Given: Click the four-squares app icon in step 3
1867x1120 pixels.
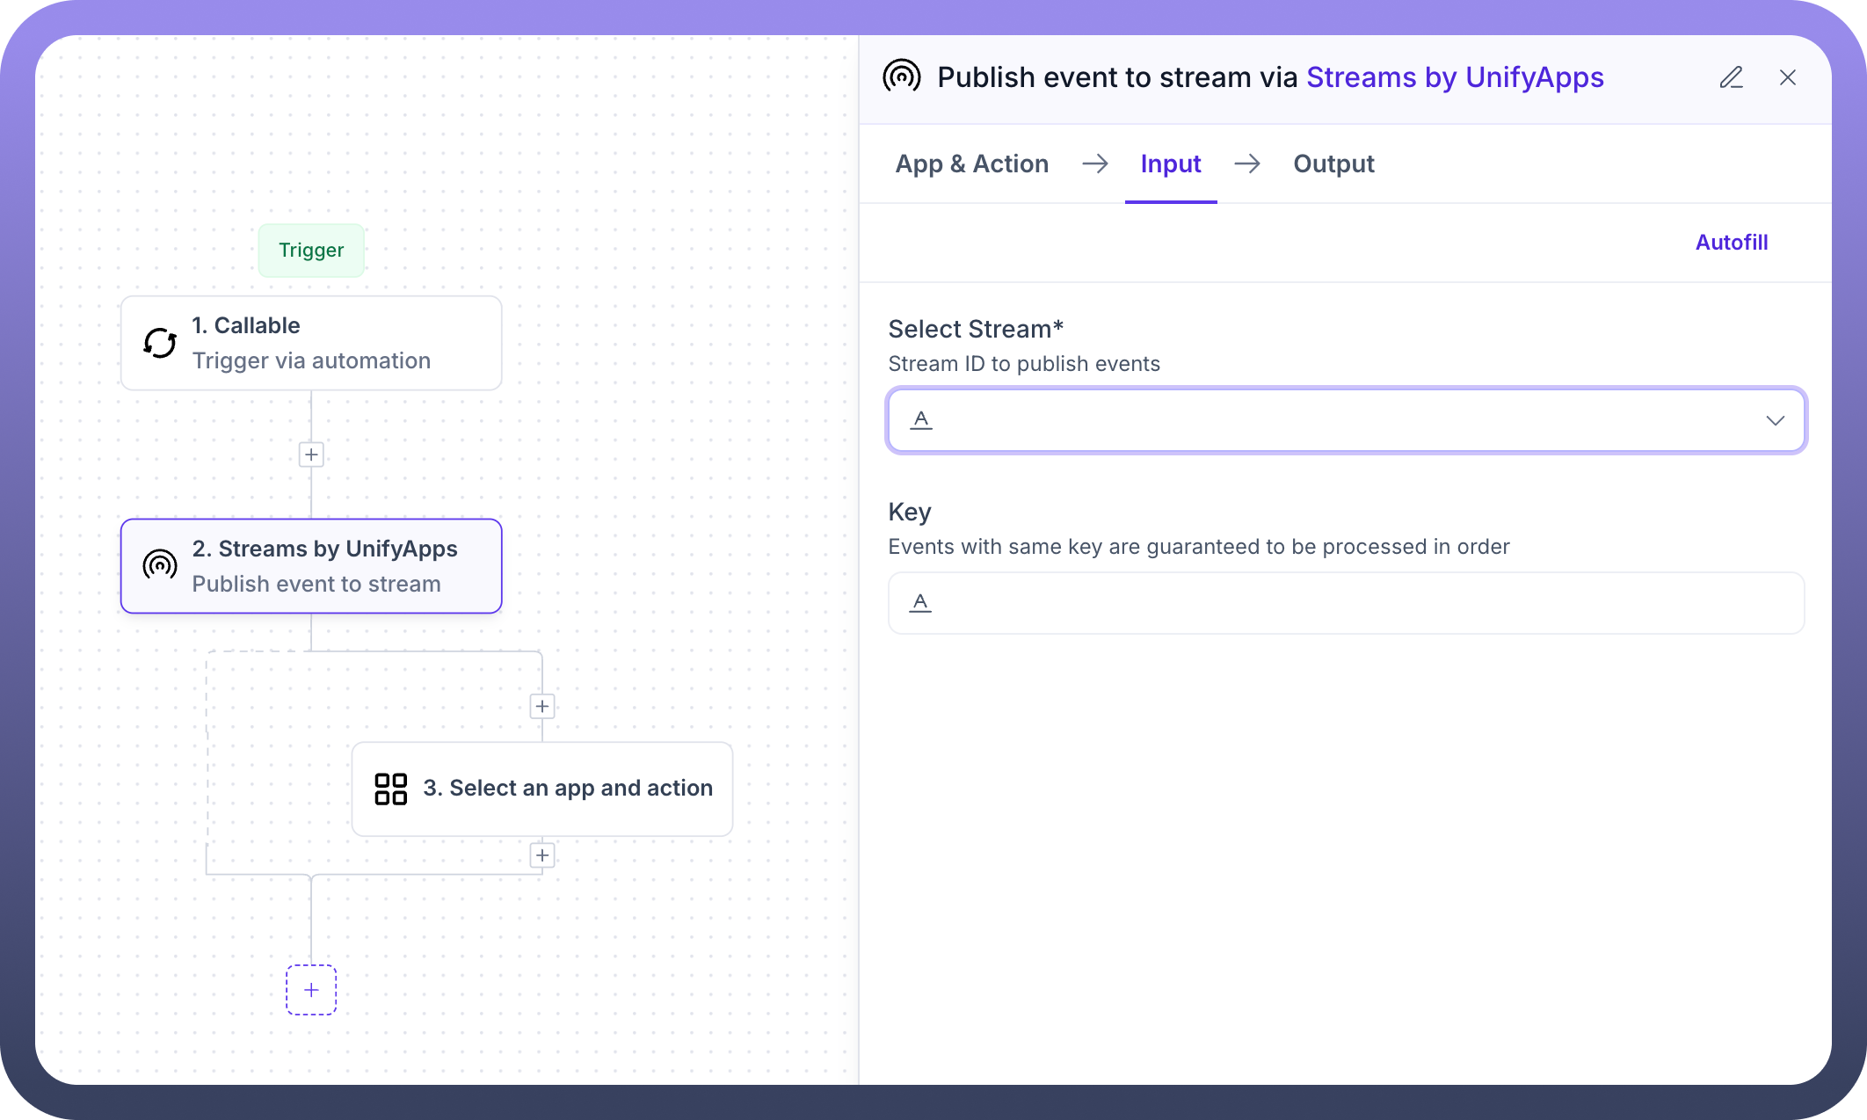Looking at the screenshot, I should [x=390, y=789].
